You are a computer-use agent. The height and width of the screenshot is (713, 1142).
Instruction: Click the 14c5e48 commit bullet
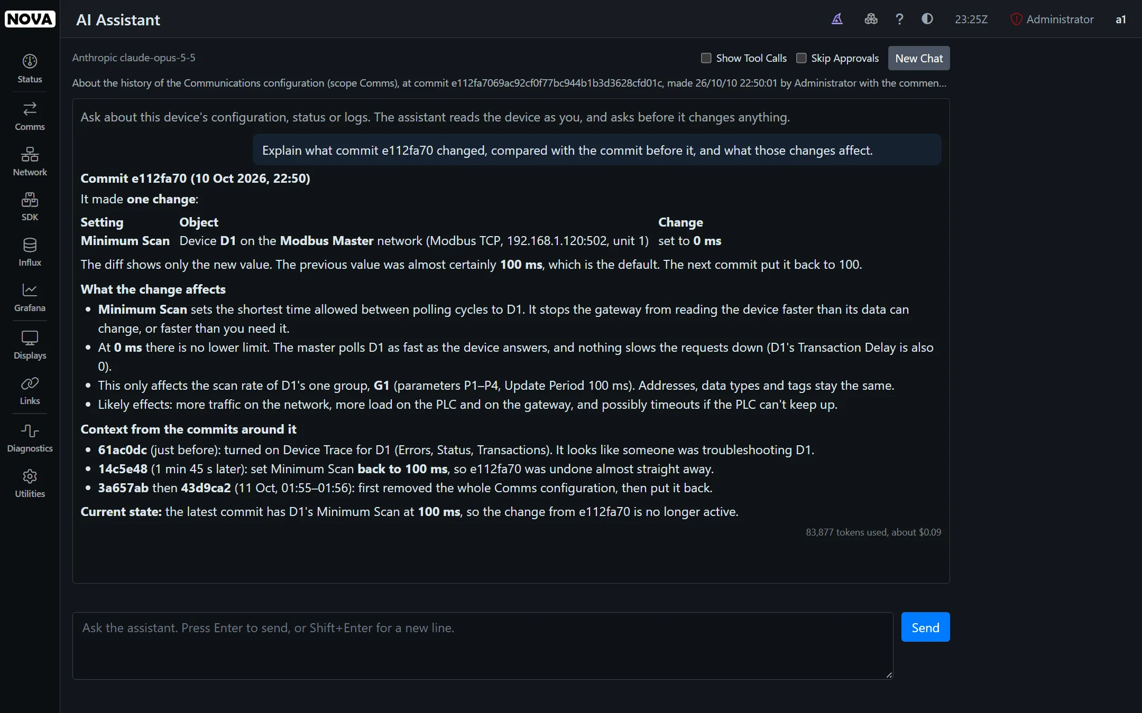[x=406, y=469]
